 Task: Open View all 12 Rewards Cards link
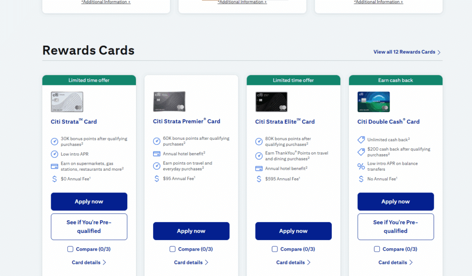[407, 52]
